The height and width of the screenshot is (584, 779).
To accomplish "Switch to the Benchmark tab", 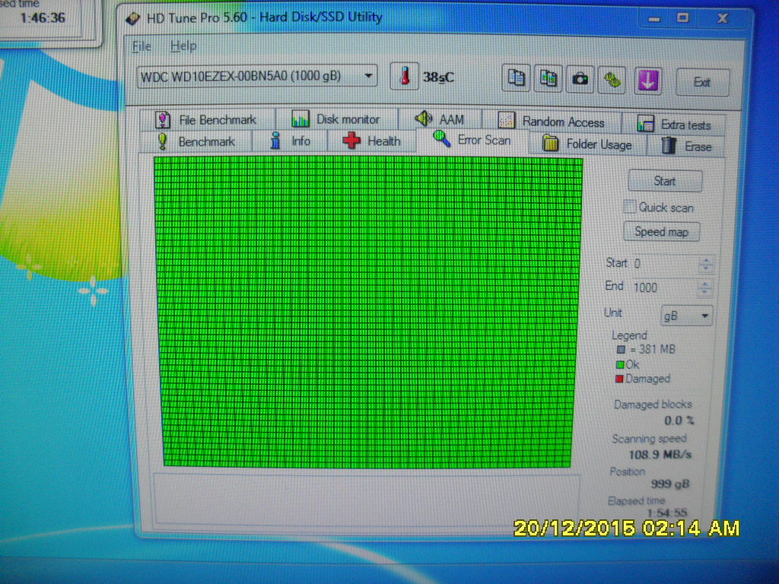I will pyautogui.click(x=196, y=141).
